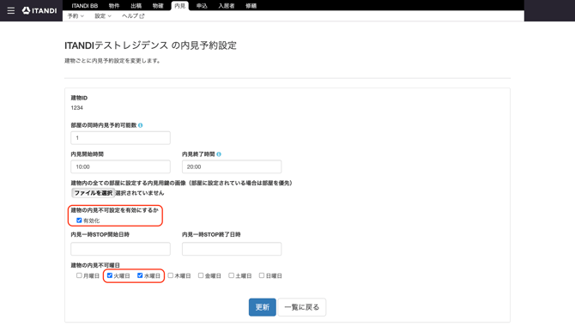The height and width of the screenshot is (326, 575).
Task: Click the page title ITANDIテストレジデンス の内見予約設定
Action: [x=151, y=45]
